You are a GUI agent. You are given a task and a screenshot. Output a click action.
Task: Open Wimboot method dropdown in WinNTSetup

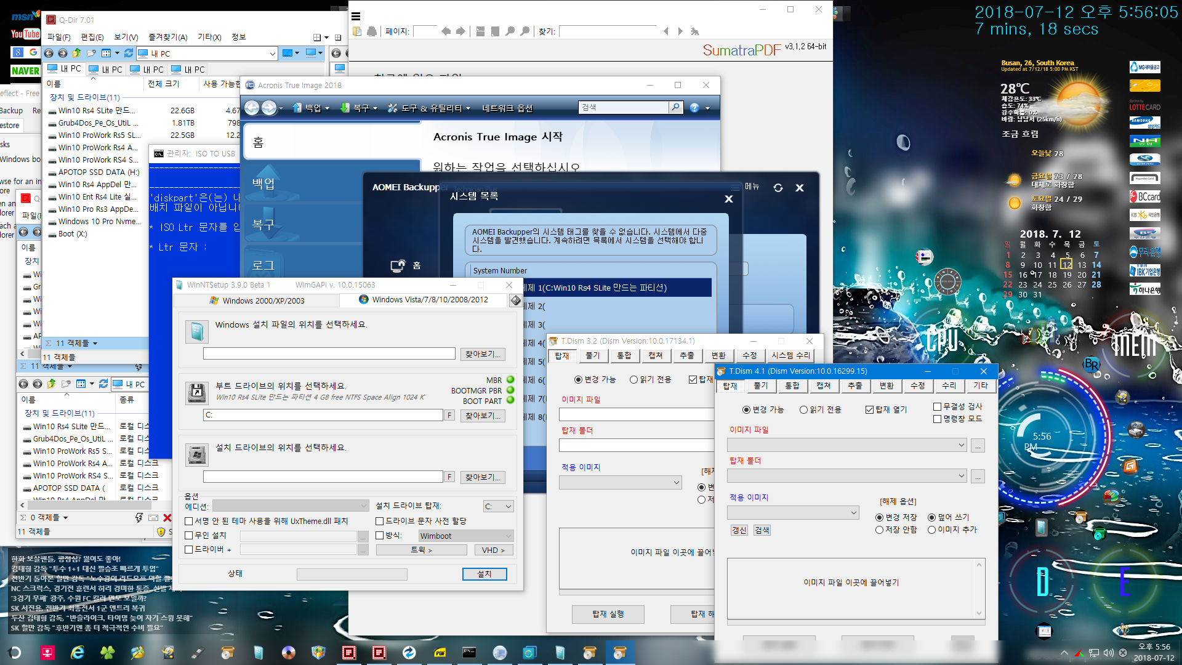(466, 536)
